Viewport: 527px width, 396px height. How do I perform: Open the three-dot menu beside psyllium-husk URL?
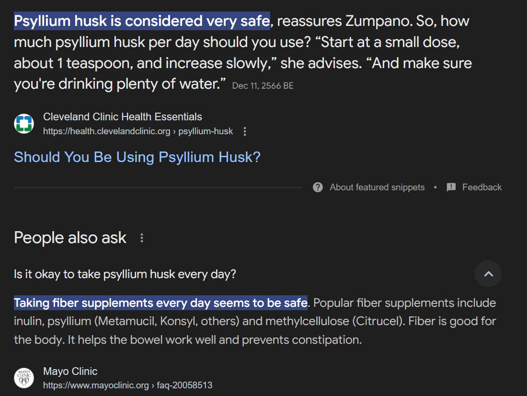click(x=245, y=131)
